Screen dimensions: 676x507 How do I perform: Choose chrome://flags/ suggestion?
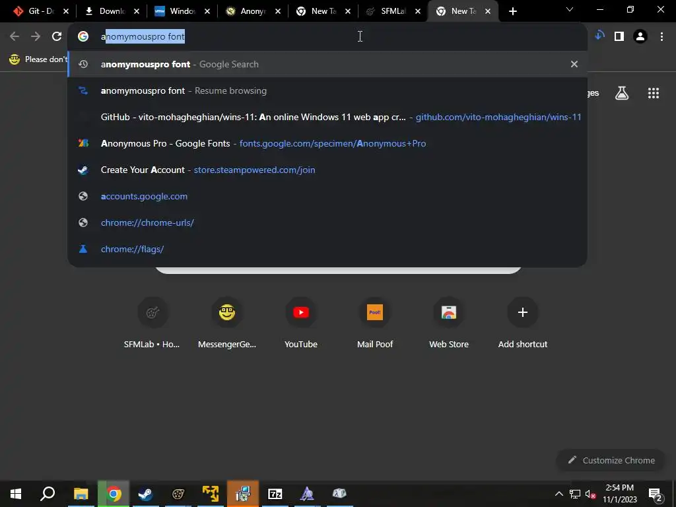click(327, 249)
